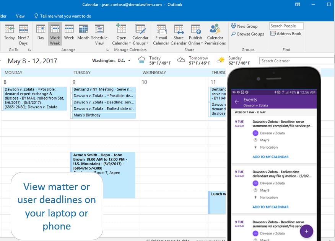
Task: Click Today's weather forecast
Action: (x=154, y=61)
